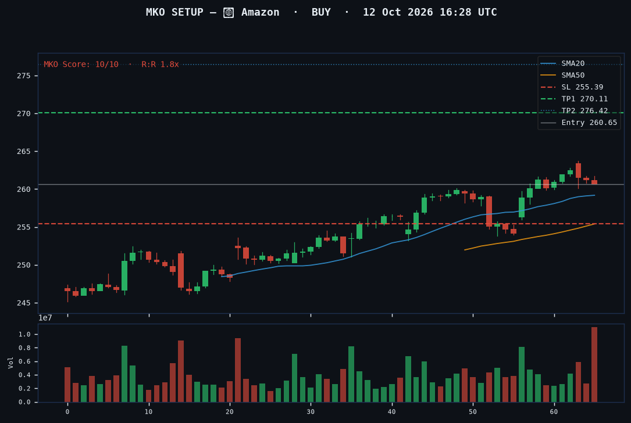Click the 275 price axis label
The width and height of the screenshot is (631, 423).
point(24,76)
